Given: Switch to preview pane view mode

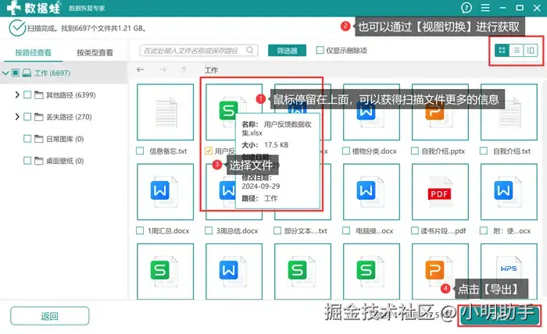Looking at the screenshot, I should point(531,51).
